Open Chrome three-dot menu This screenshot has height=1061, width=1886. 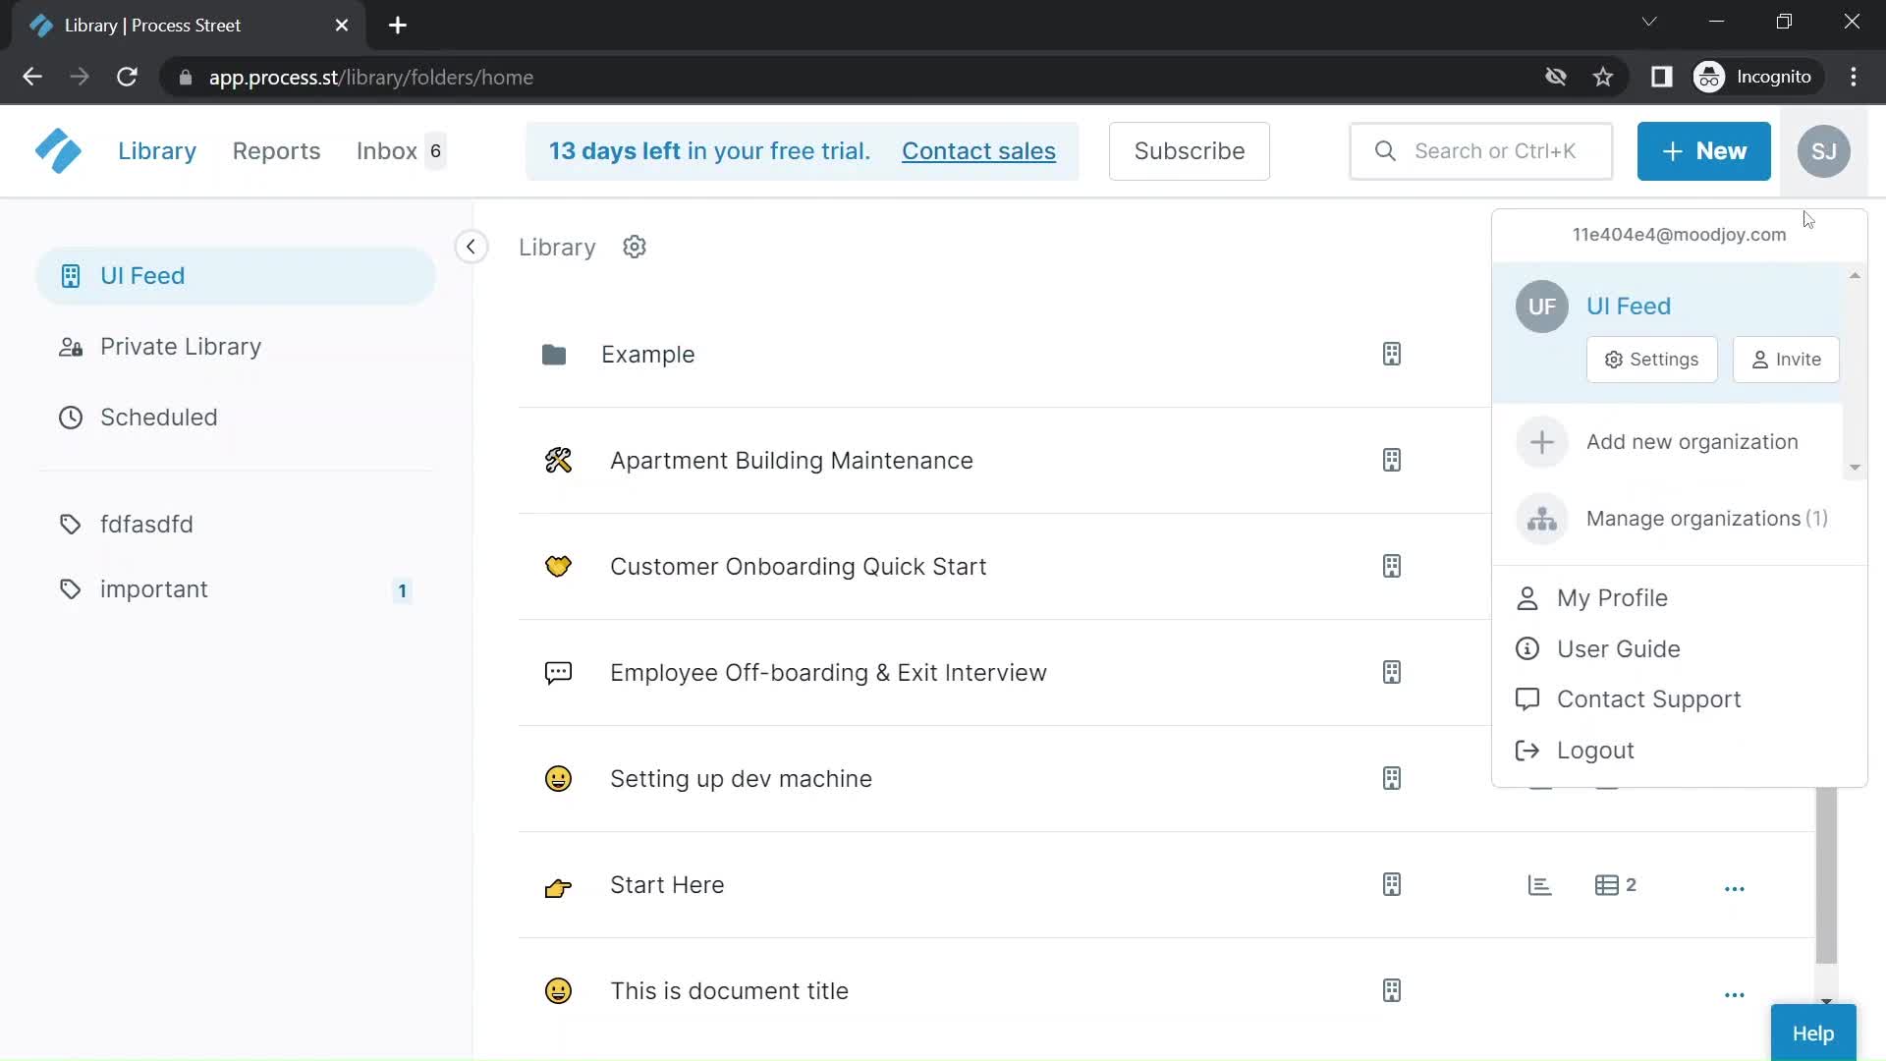coord(1854,77)
